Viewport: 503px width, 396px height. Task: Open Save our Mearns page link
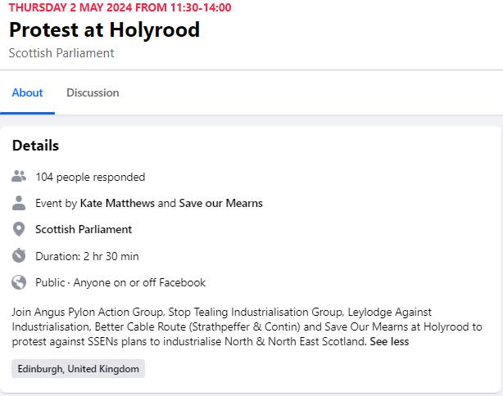coord(220,203)
